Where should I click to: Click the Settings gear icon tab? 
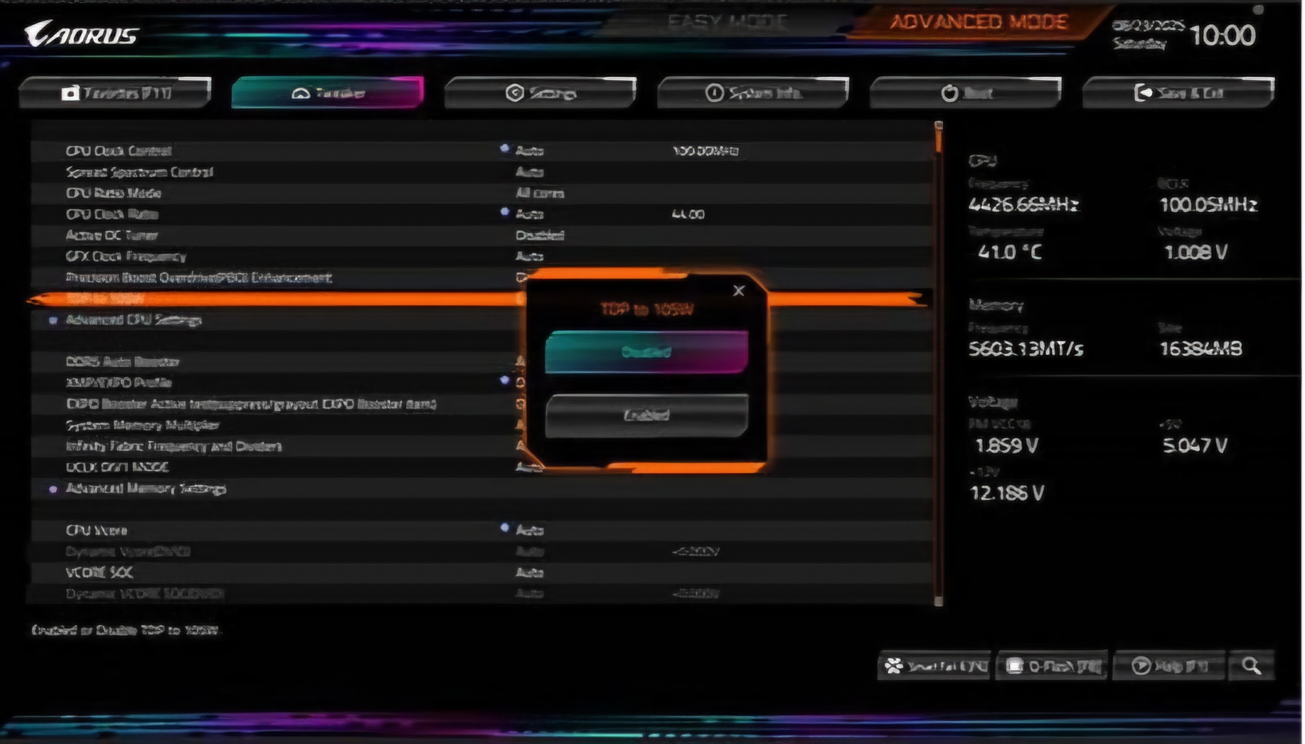pos(515,93)
